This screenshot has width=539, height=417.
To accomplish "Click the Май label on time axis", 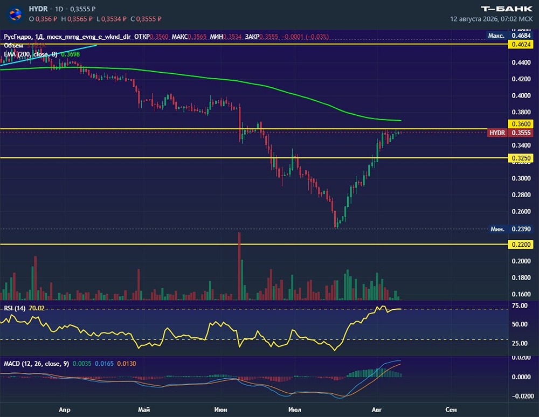I will pos(144,410).
